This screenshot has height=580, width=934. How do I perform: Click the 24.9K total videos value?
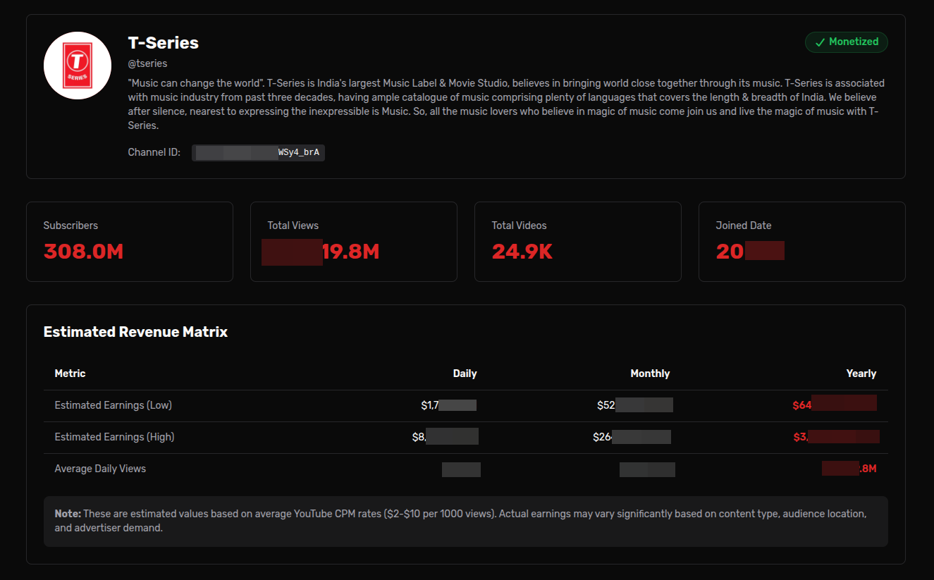522,252
